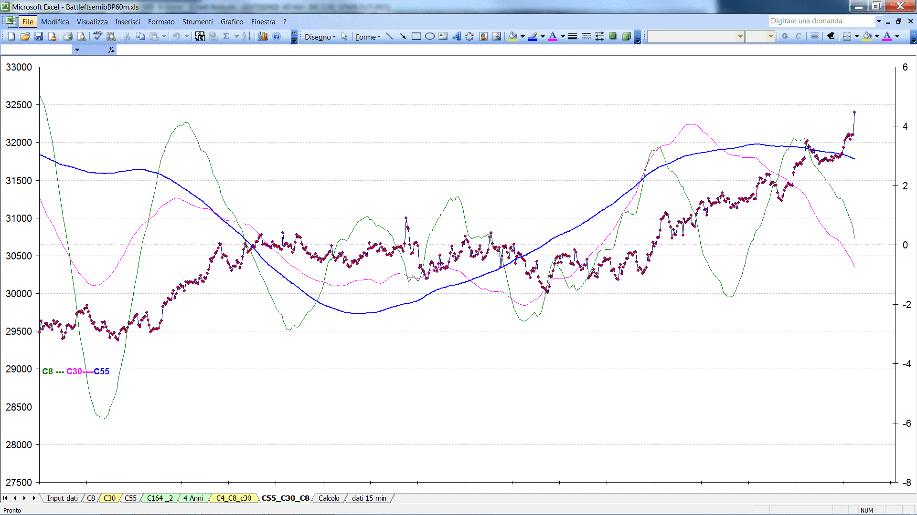Open the Modifica menu
Image resolution: width=917 pixels, height=515 pixels.
[55, 21]
